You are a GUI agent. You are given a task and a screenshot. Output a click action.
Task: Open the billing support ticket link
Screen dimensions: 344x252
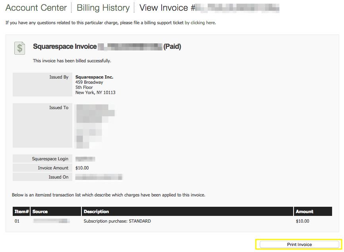pos(200,23)
